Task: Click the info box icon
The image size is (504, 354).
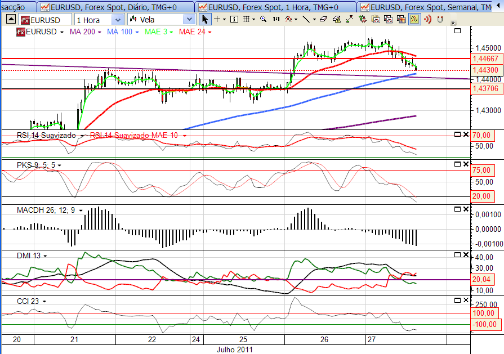Action: (234, 19)
